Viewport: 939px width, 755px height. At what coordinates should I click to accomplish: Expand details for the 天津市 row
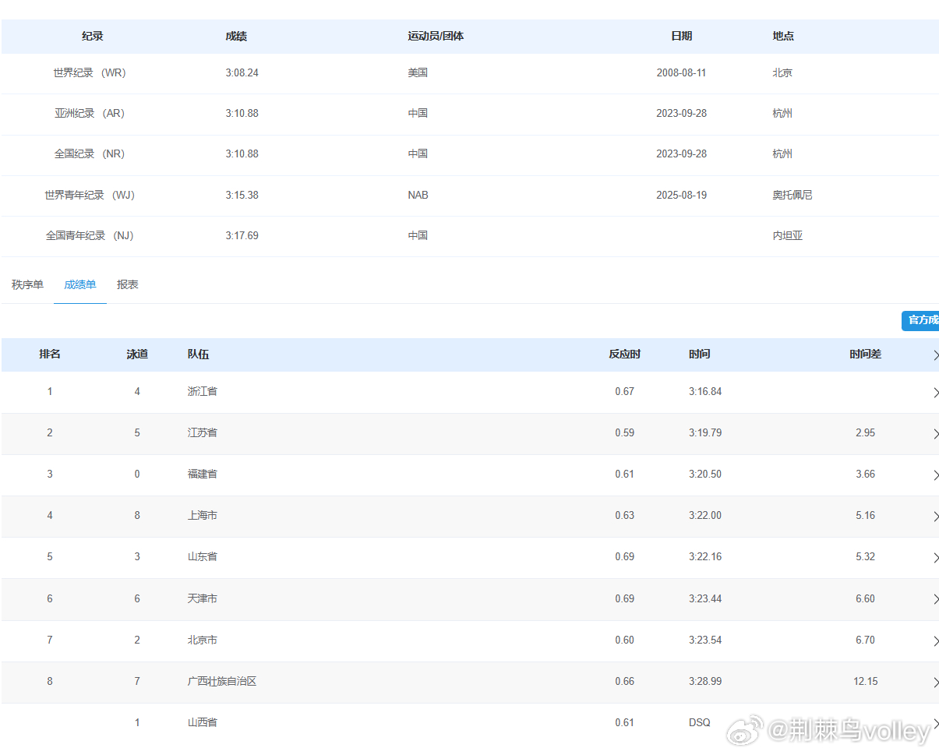[x=935, y=599]
